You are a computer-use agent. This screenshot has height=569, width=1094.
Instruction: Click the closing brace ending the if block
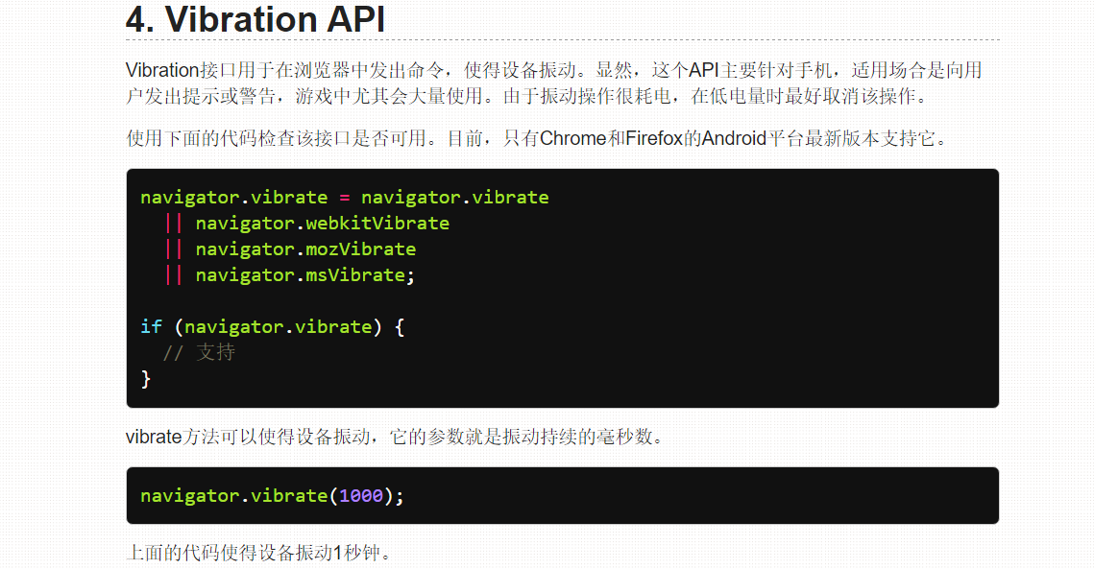(146, 379)
